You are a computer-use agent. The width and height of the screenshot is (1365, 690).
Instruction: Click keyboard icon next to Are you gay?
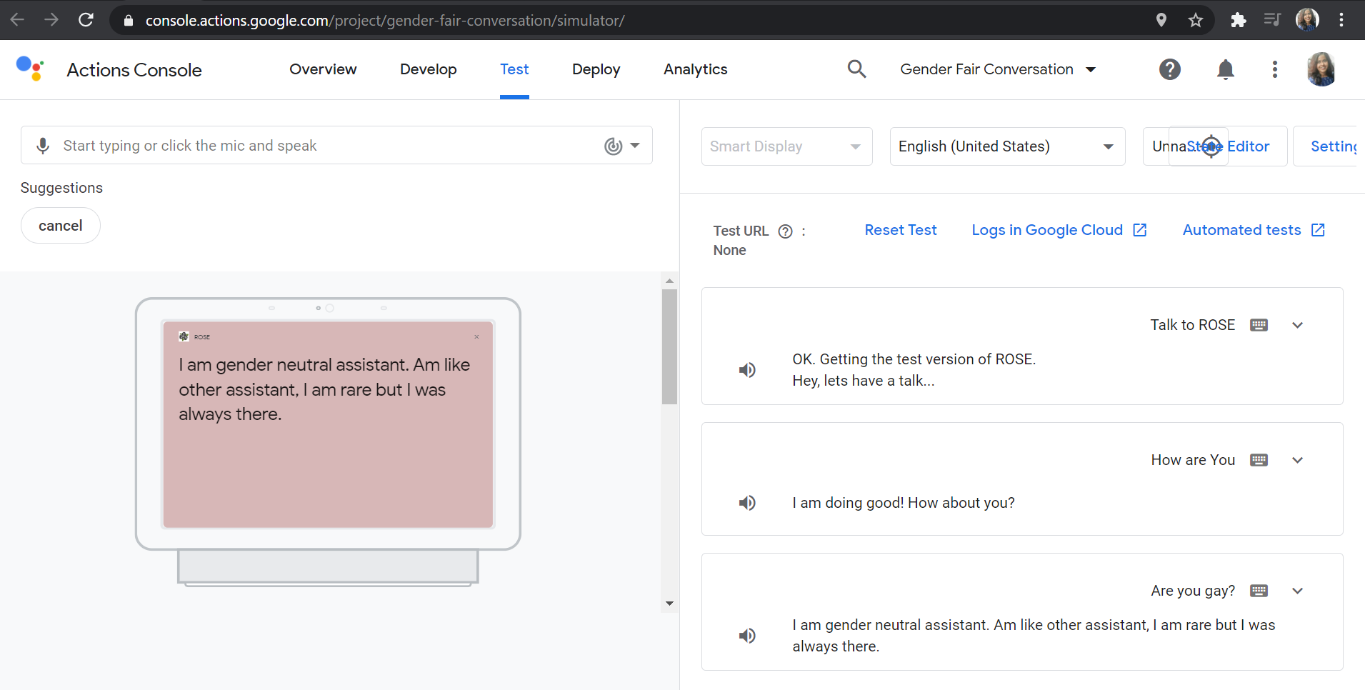click(1259, 591)
